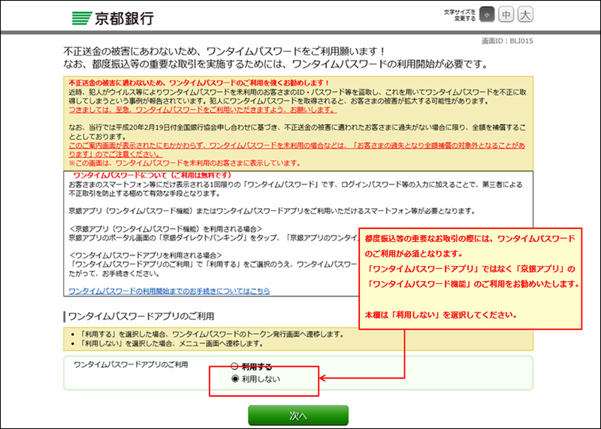Set text size to medium (中)

coord(506,15)
